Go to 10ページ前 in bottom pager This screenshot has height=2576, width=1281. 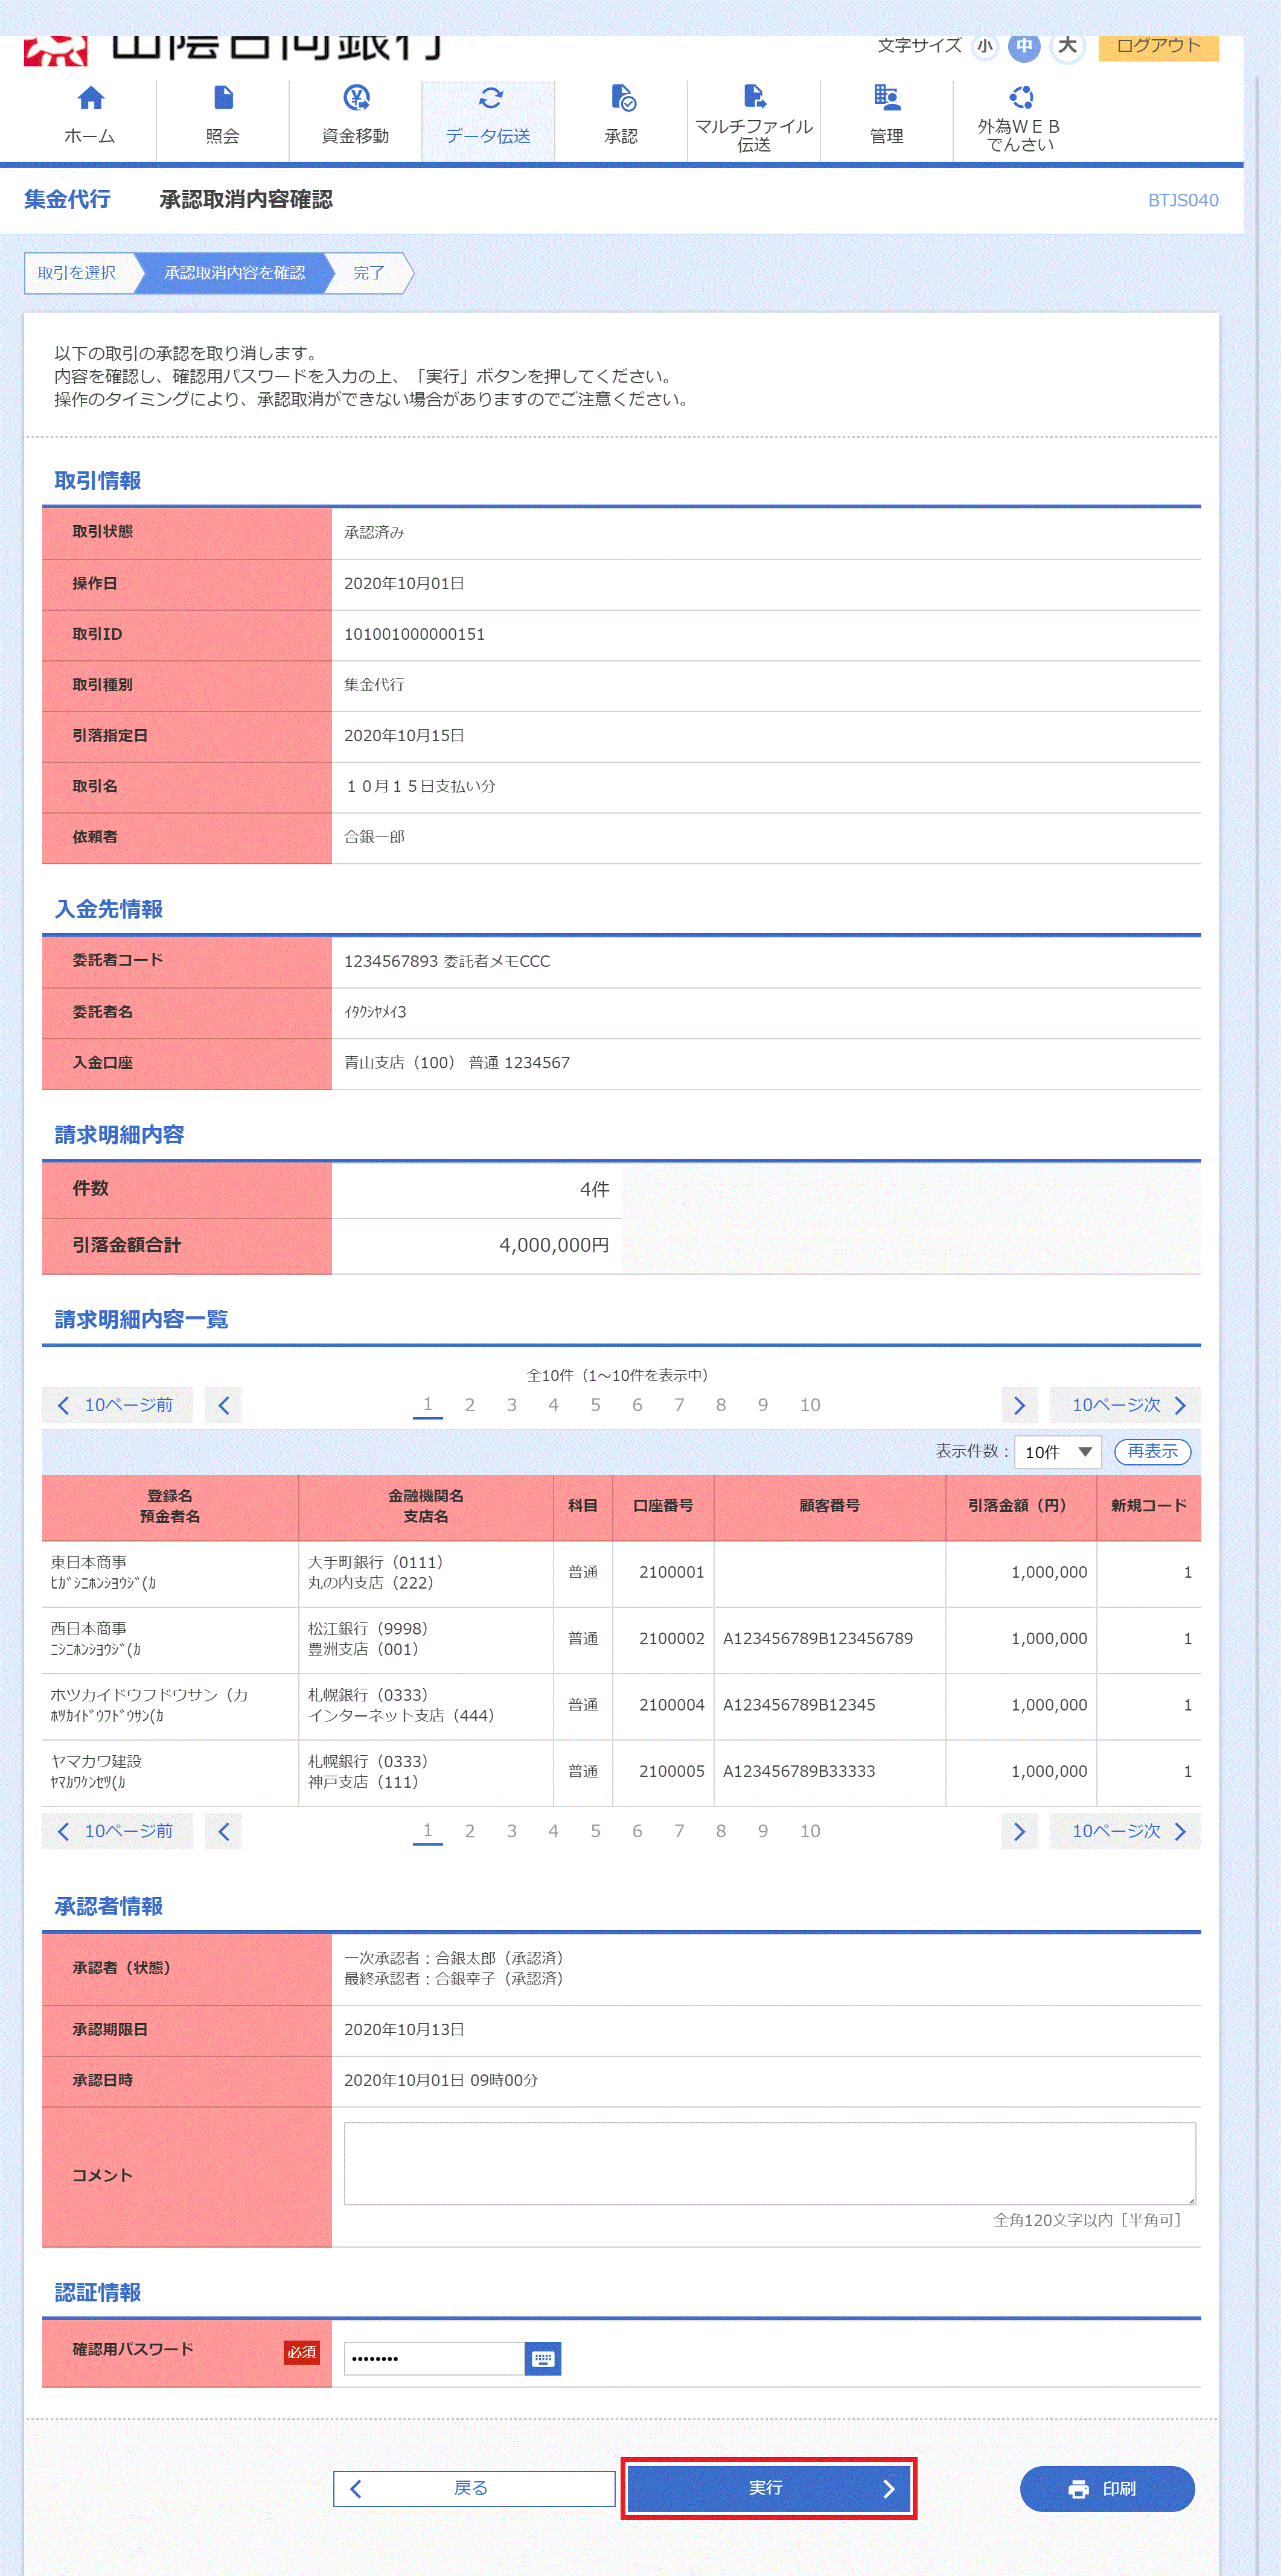pos(117,1831)
